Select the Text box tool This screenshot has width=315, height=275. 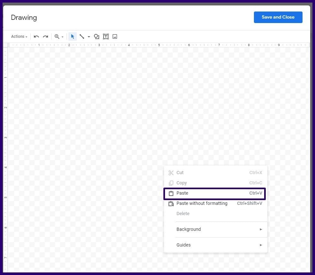tap(106, 36)
